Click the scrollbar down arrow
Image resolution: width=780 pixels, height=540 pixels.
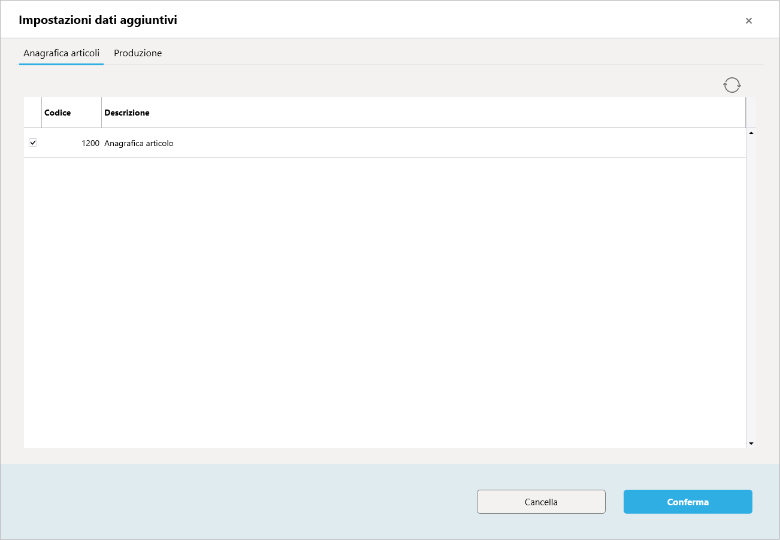[751, 444]
